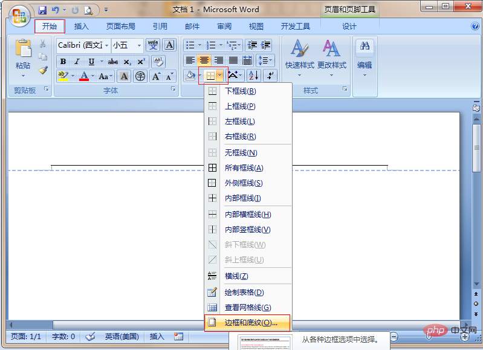
Task: Click the Justify alignment icon
Action: [x=233, y=60]
